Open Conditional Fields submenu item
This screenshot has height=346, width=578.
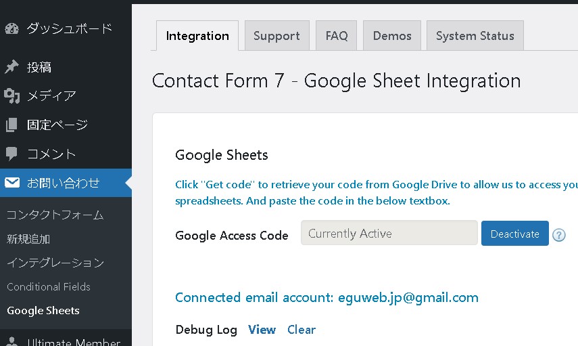click(49, 286)
